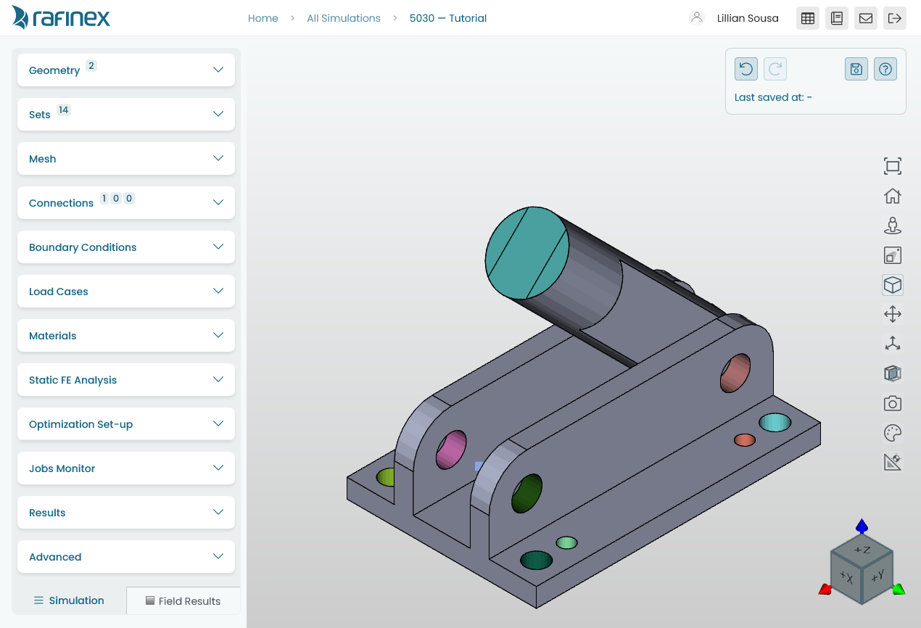Click the red X-axis arrow tip
Image resolution: width=921 pixels, height=628 pixels.
tap(825, 589)
